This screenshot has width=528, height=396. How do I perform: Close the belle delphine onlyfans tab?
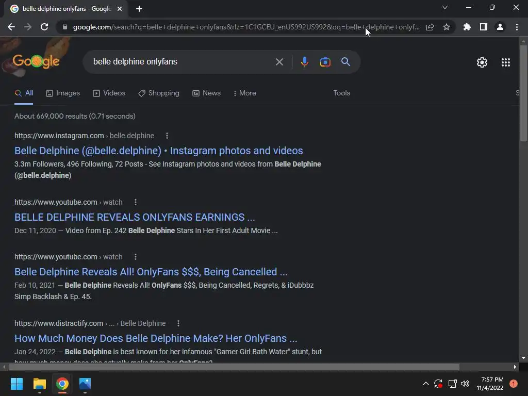click(x=120, y=9)
